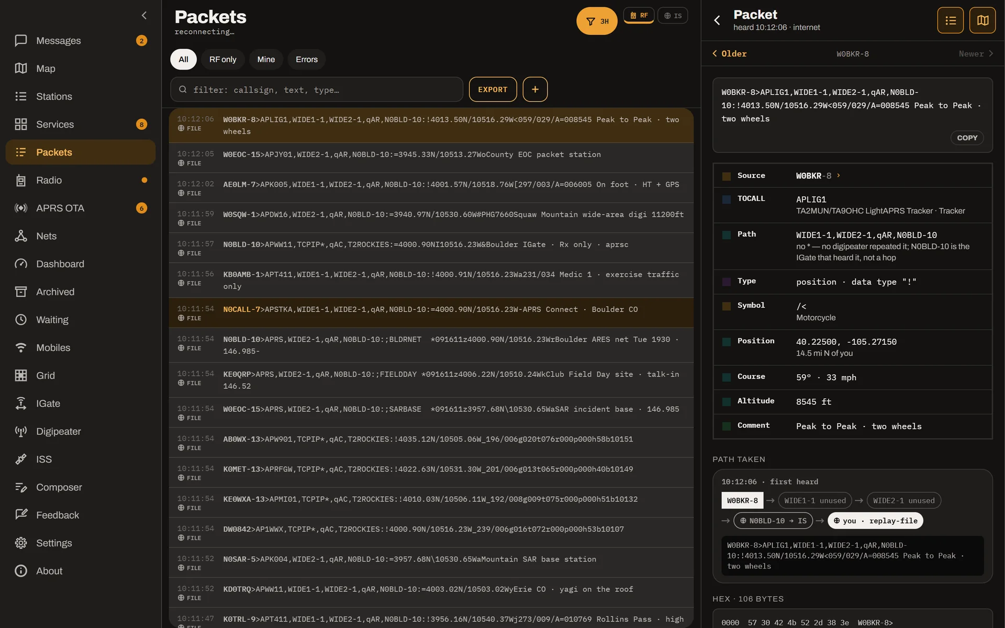Open the 3H time range filter
1005x628 pixels.
point(597,21)
